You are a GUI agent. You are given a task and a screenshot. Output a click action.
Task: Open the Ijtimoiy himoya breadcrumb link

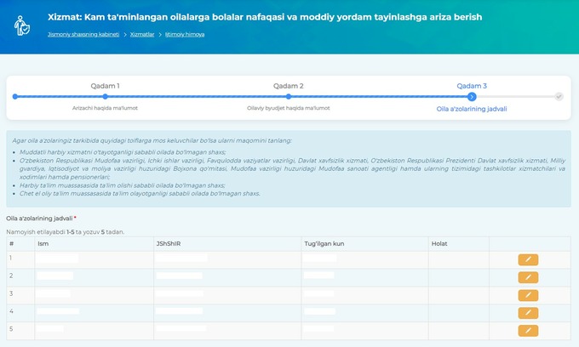tap(185, 35)
